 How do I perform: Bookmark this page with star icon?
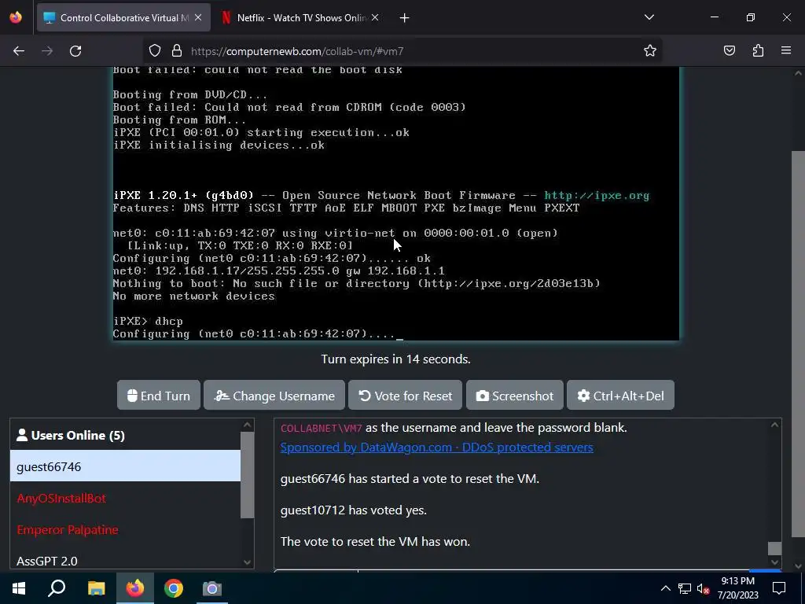click(x=650, y=51)
